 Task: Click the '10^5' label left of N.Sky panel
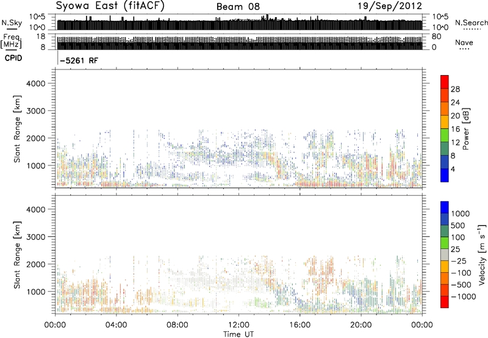point(37,17)
